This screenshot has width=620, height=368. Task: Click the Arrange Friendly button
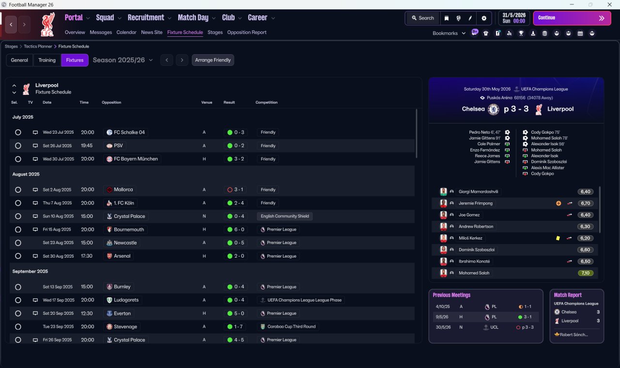[x=213, y=60]
